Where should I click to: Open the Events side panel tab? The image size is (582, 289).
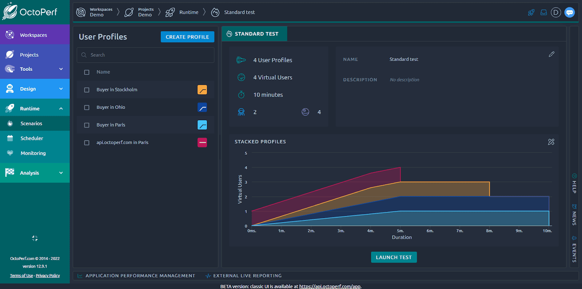574,249
